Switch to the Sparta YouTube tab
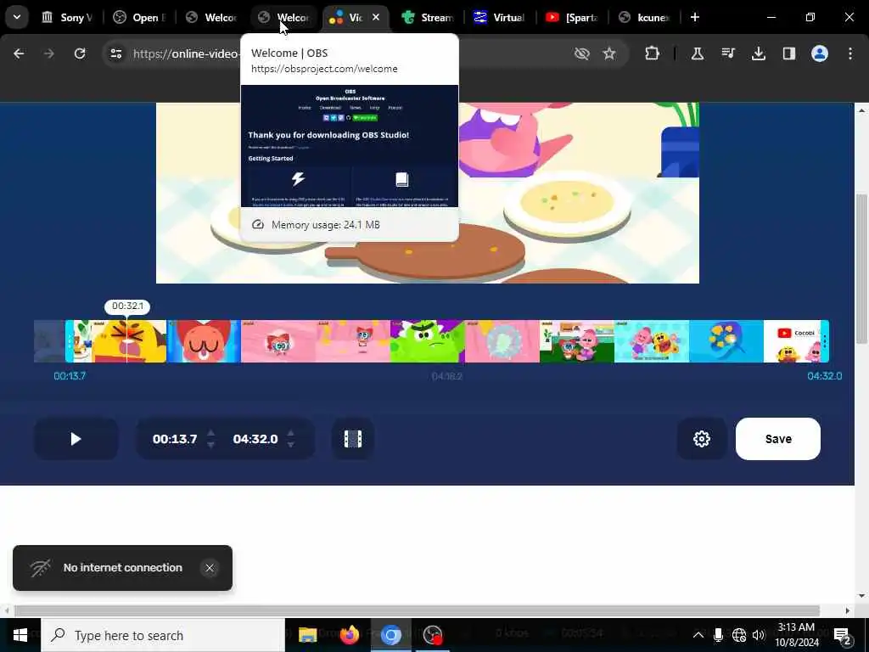 click(x=571, y=17)
